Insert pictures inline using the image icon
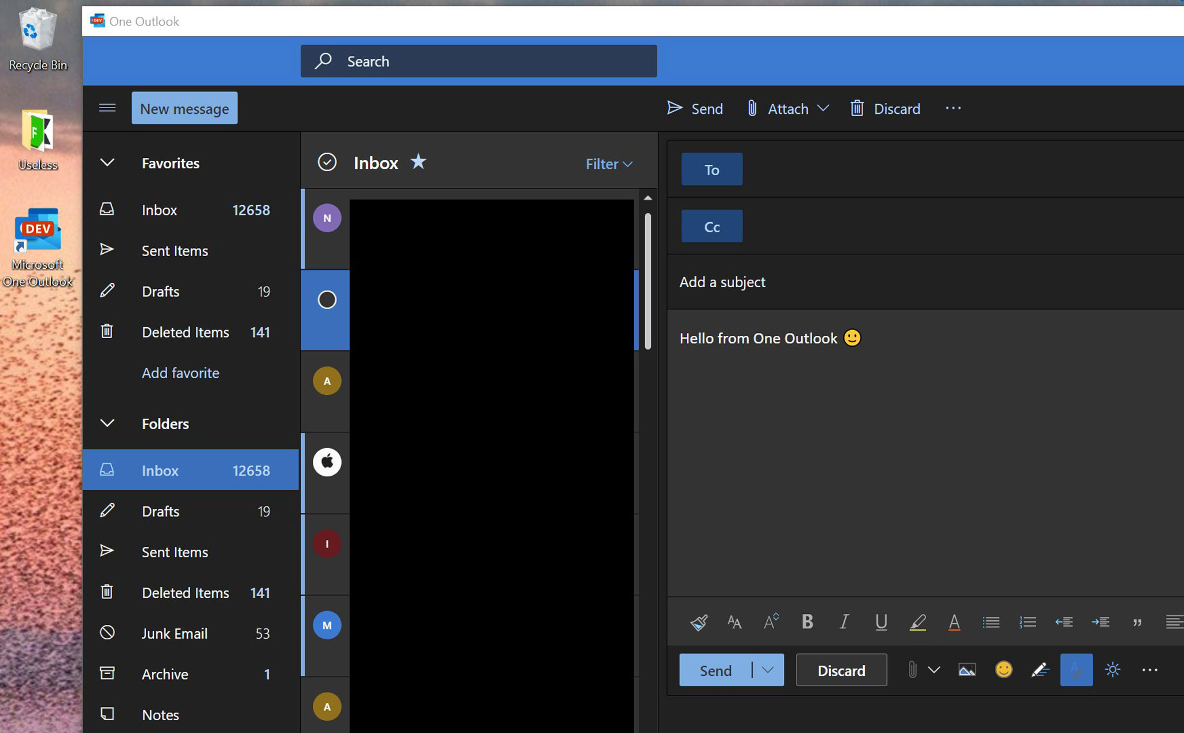1184x733 pixels. [x=967, y=670]
